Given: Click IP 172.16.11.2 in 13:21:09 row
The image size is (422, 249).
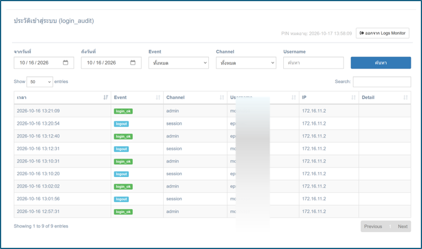Looking at the screenshot, I should (314, 111).
